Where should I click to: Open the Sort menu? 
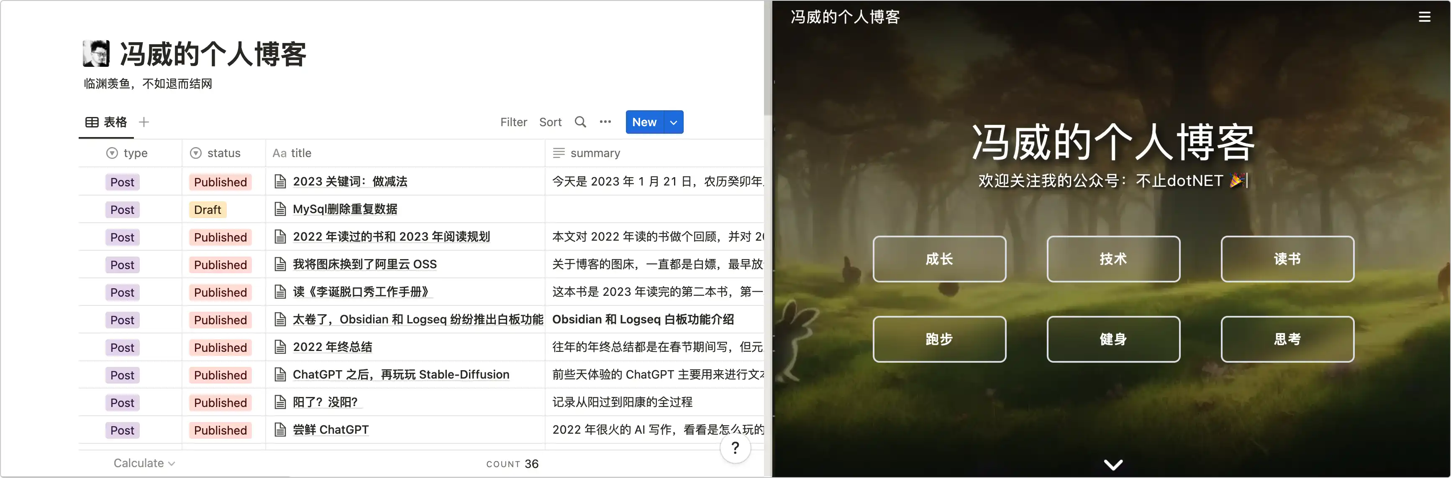tap(550, 122)
